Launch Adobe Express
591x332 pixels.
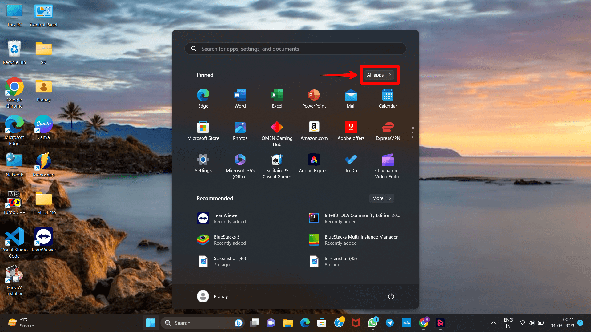point(314,163)
